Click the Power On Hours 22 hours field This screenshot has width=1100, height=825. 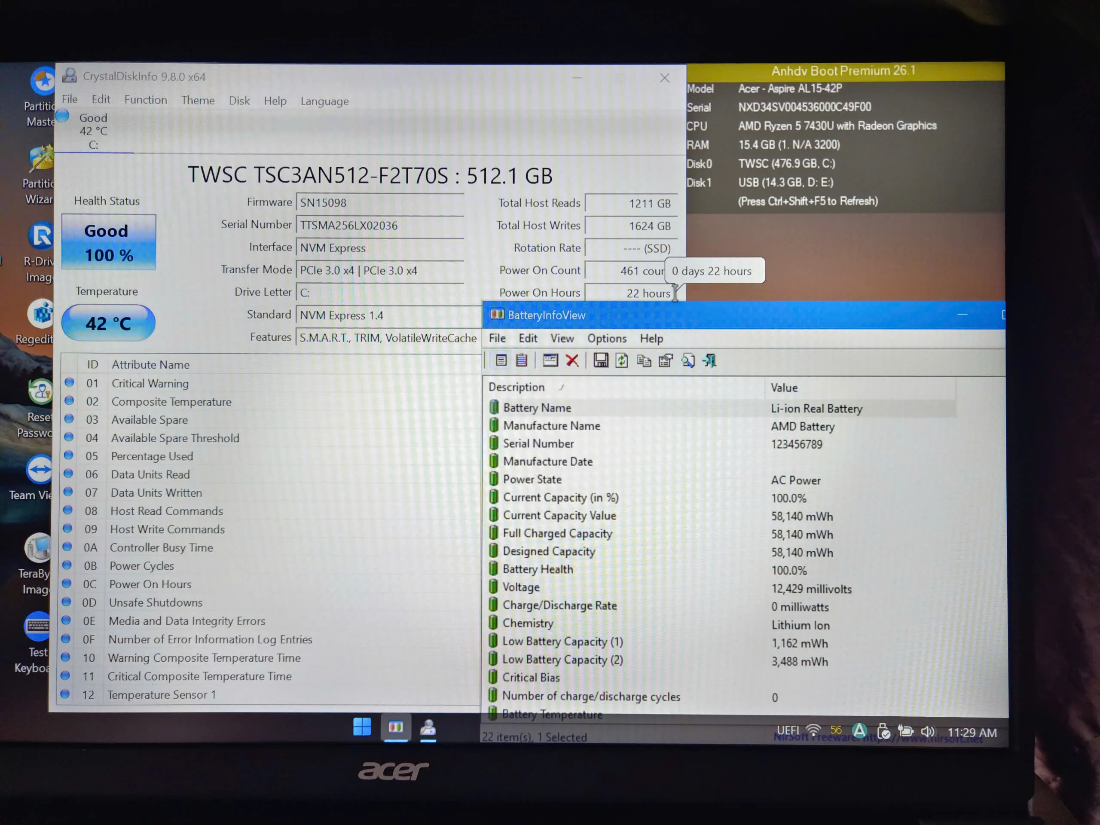630,293
